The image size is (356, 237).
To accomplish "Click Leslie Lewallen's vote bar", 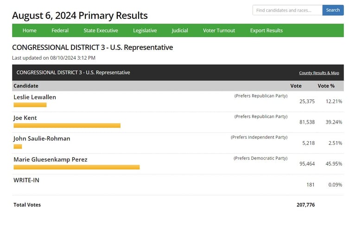I will tap(30, 105).
